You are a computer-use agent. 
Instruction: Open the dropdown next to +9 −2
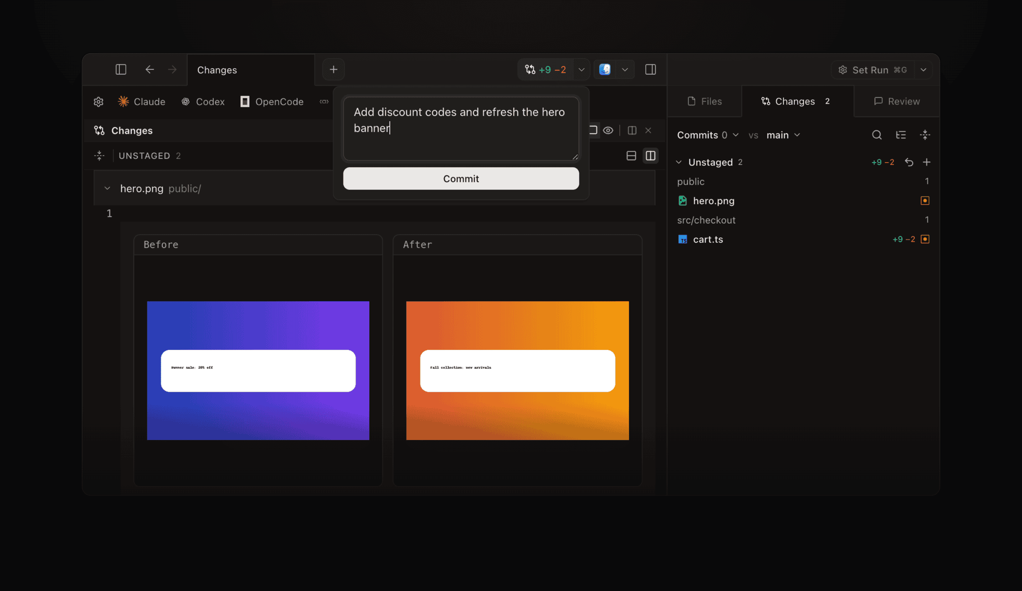point(582,70)
